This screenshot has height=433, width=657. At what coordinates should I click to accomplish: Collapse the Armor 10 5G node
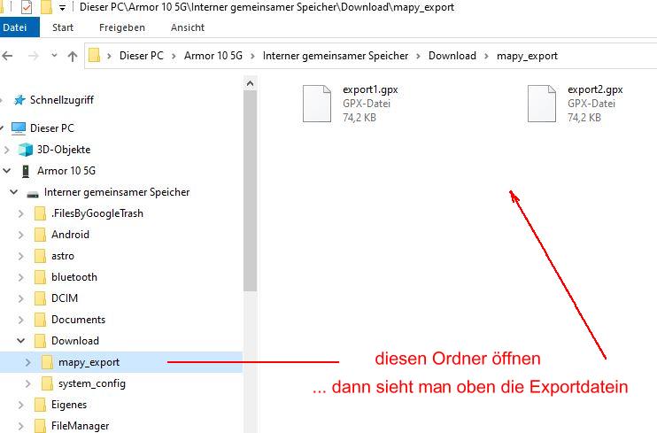pyautogui.click(x=8, y=171)
